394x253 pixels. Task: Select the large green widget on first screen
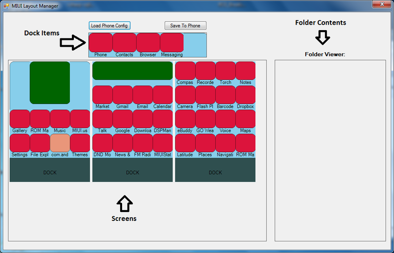pyautogui.click(x=50, y=83)
